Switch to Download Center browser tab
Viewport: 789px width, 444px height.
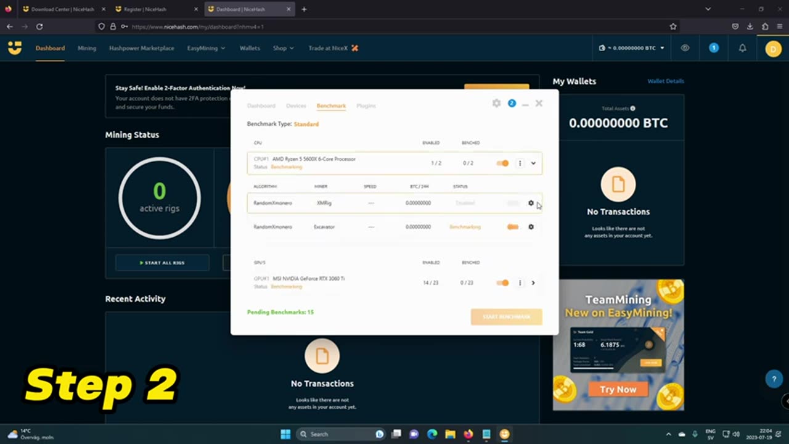62,9
